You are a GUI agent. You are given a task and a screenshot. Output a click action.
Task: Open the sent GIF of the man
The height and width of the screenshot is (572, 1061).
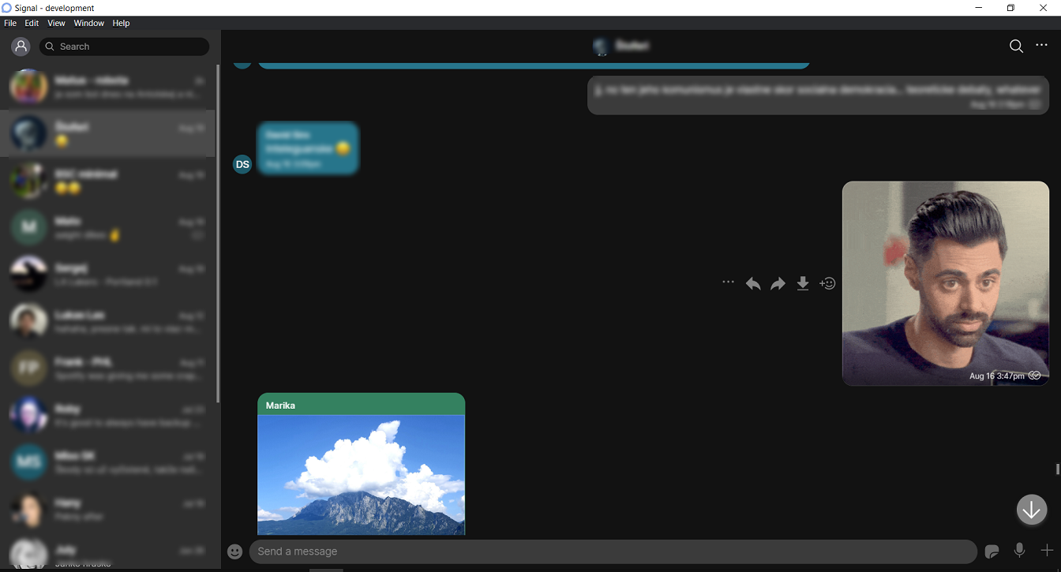946,283
